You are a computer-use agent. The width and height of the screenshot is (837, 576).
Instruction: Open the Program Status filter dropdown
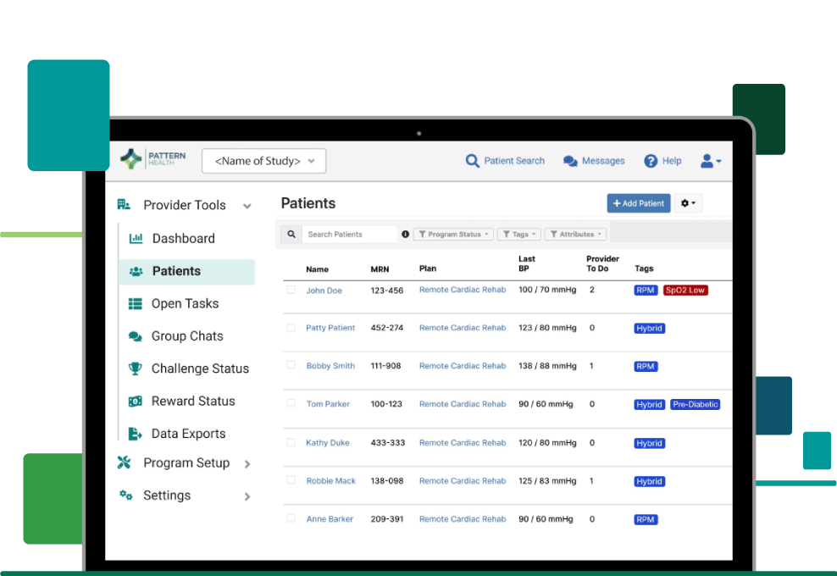(x=452, y=235)
